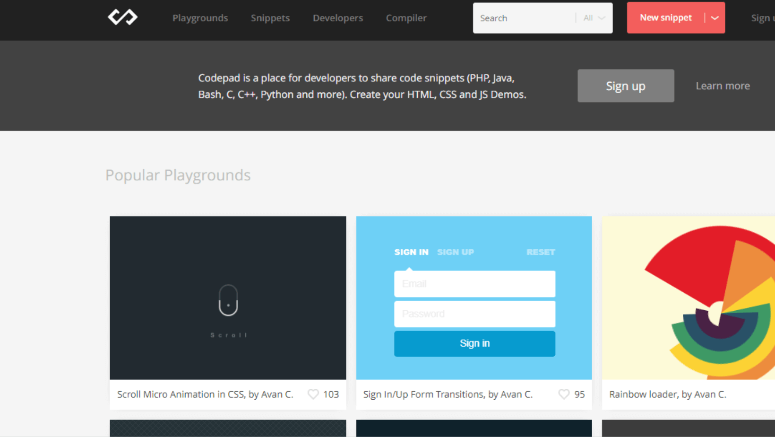
Task: Open the Scroll Micro Animation thumbnail
Action: [228, 298]
